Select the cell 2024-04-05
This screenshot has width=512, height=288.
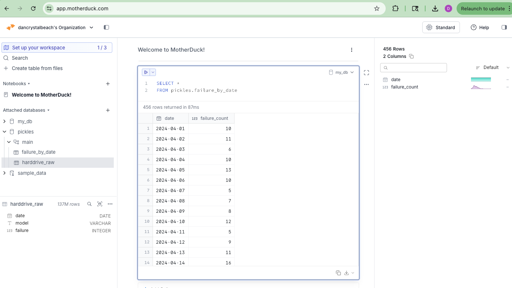click(x=171, y=170)
